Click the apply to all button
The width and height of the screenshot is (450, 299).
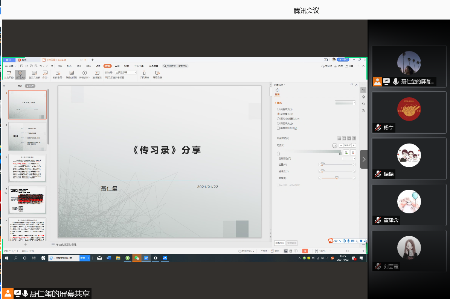(x=279, y=243)
